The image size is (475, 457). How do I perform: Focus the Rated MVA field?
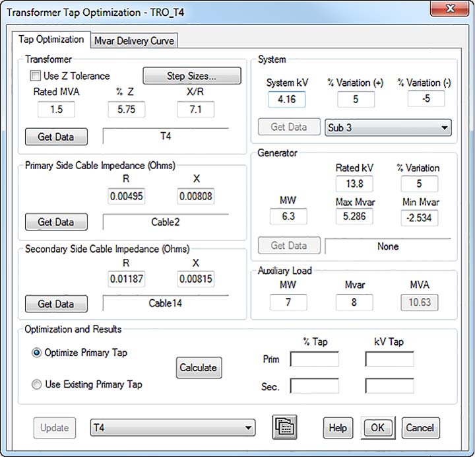pos(56,110)
